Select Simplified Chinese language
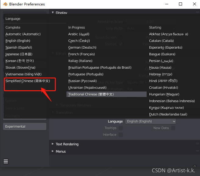The height and width of the screenshot is (176, 200). point(28,81)
